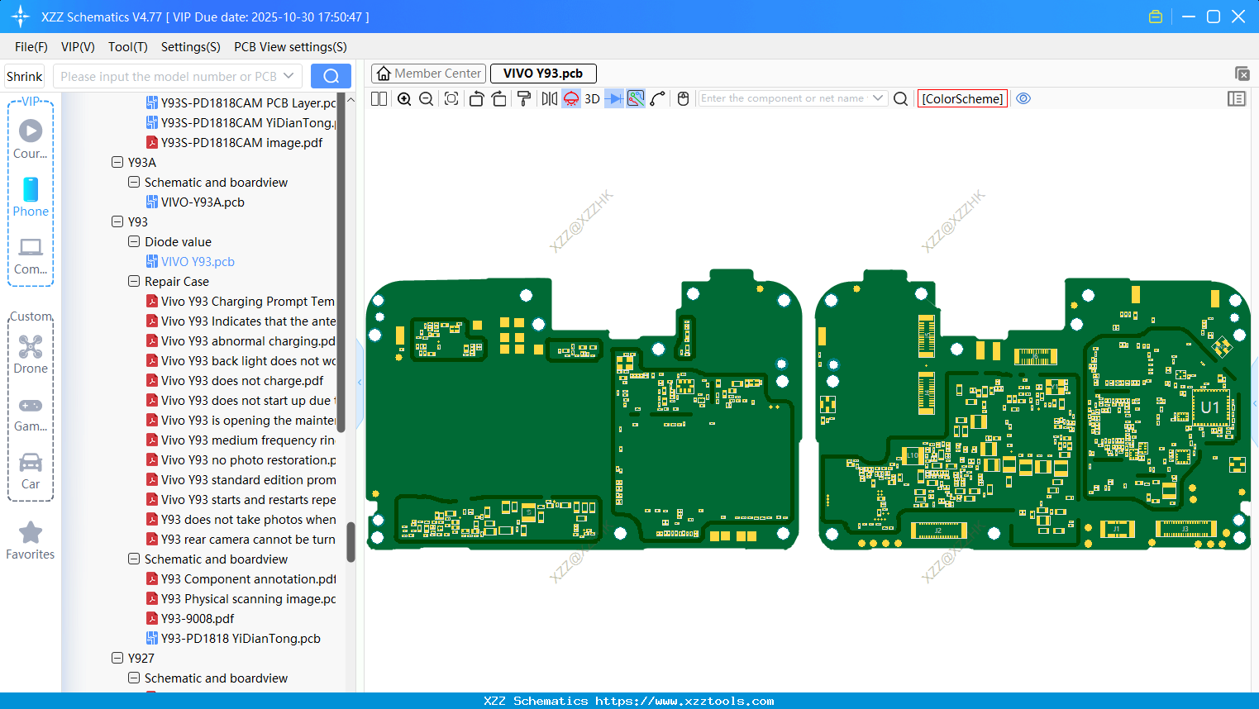Select the Computer category in sidebar

click(31, 255)
